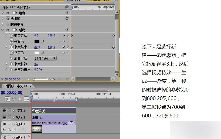Toggle track lock for 视频 1

[x=9, y=124]
